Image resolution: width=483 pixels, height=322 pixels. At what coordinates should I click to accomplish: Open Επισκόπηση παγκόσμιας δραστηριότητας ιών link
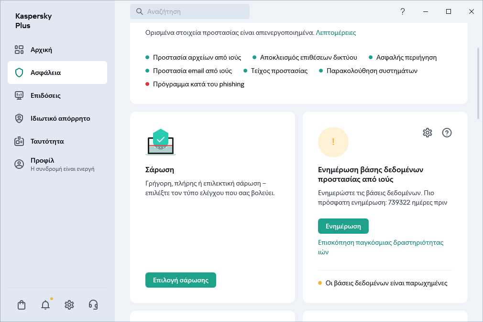pos(381,242)
